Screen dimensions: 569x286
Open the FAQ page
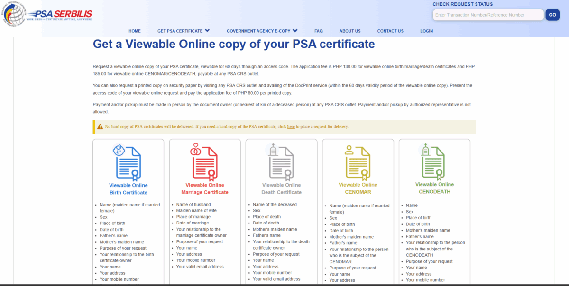319,31
